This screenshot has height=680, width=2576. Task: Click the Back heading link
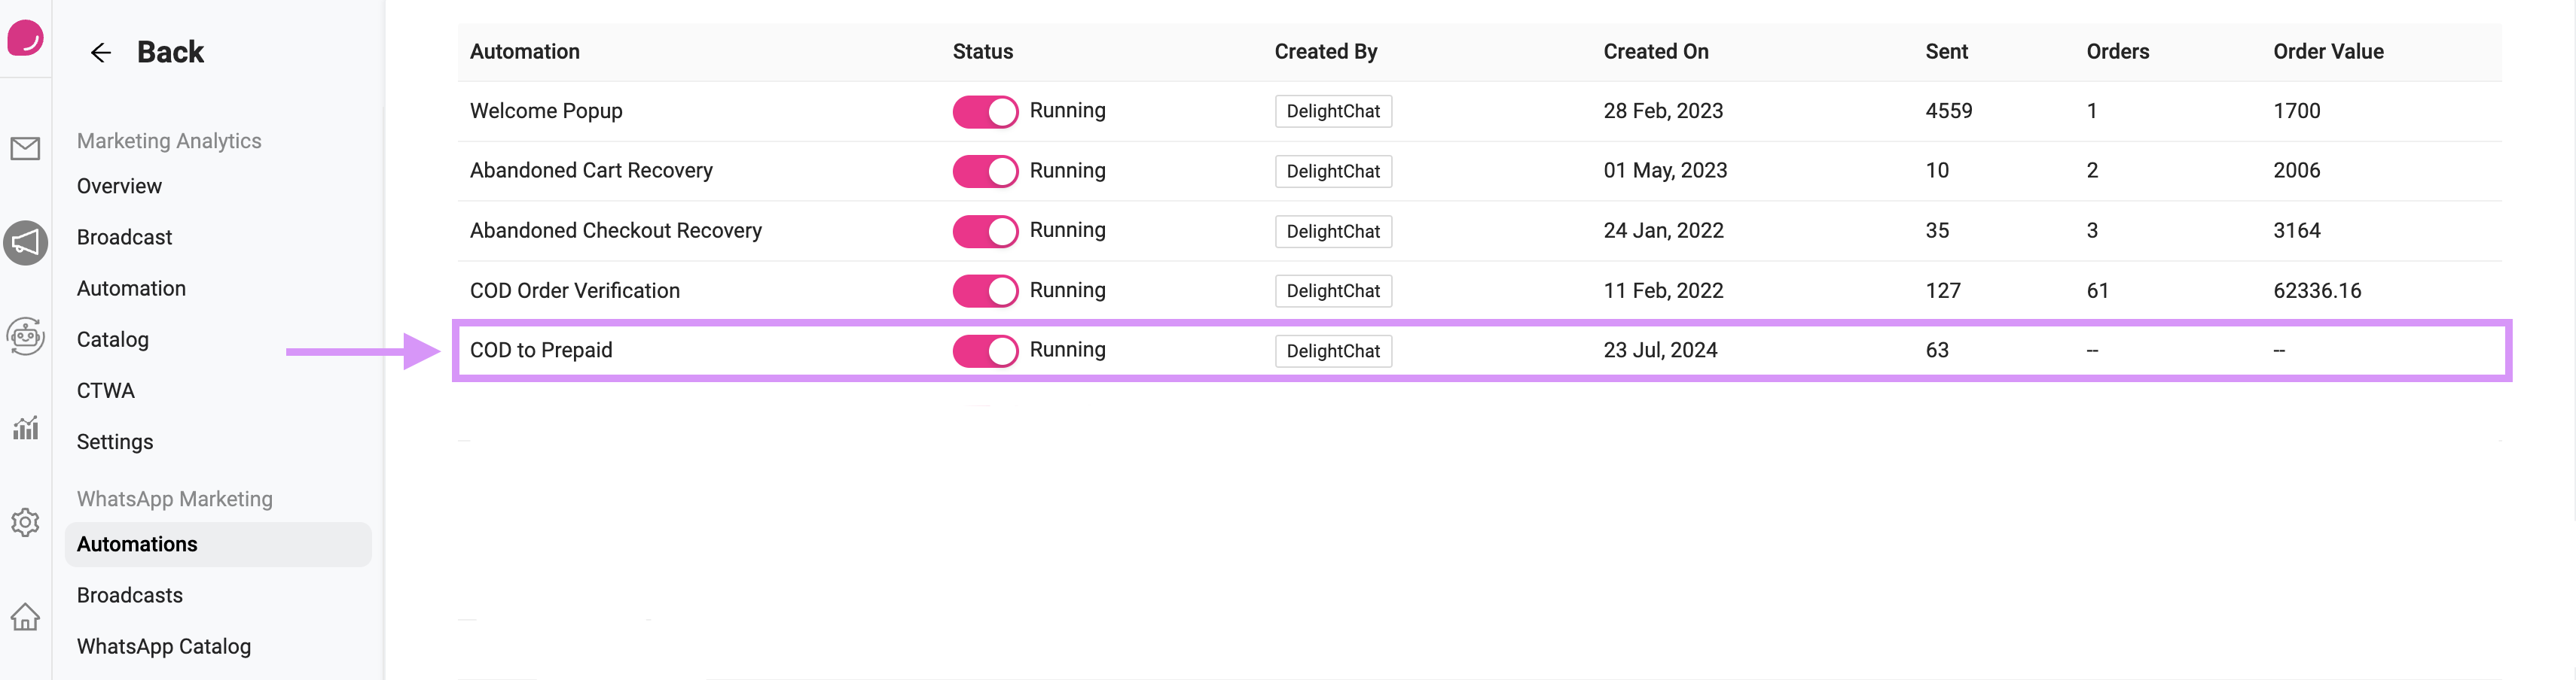[x=170, y=52]
